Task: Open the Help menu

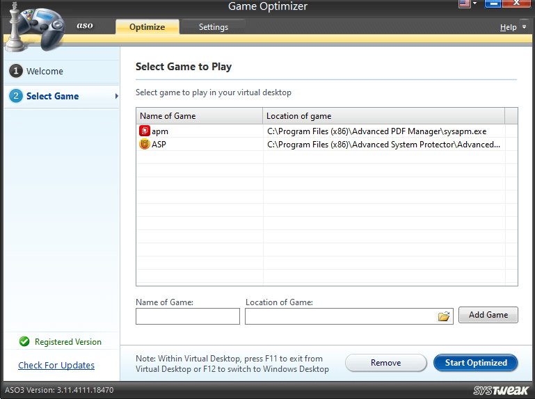Action: 508,27
